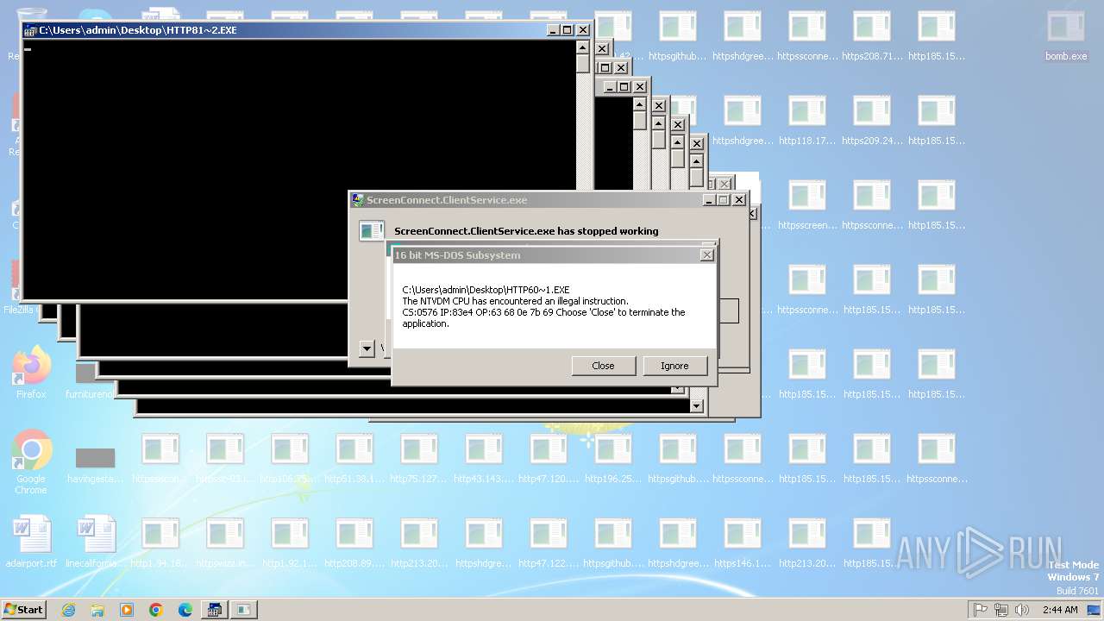Open the volume control in the system tray

coord(1022,610)
